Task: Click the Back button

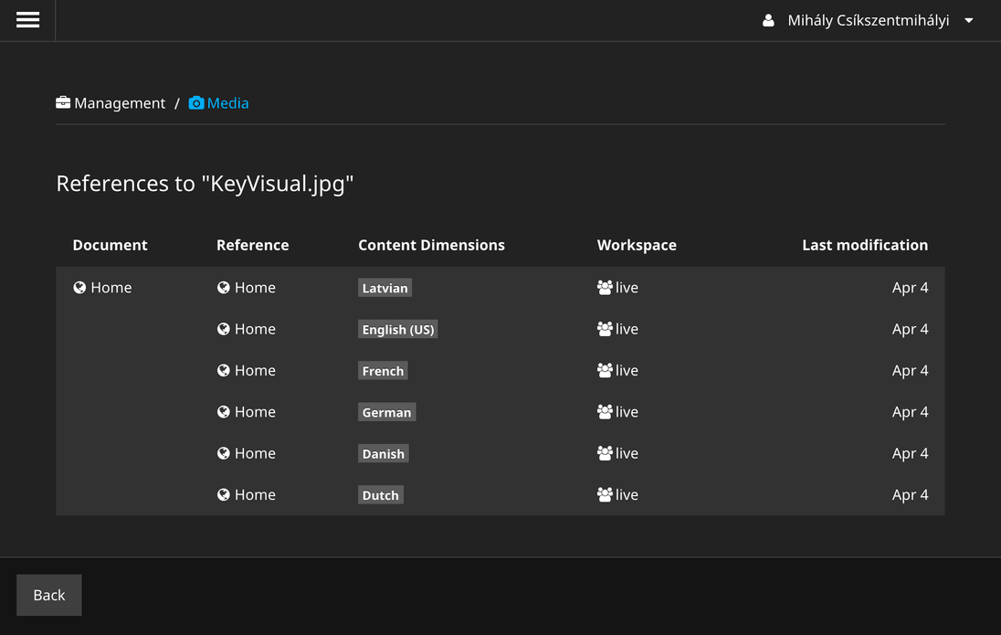Action: (49, 595)
